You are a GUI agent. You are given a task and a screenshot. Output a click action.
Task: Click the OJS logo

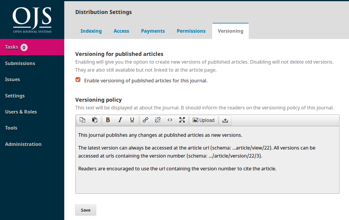click(32, 20)
